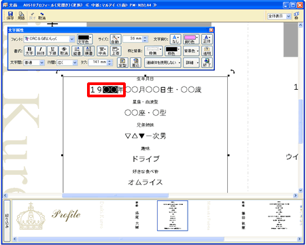This screenshot has width=306, height=245.
Task: Open the 全体表示 zoom dropdown
Action: tap(288, 16)
